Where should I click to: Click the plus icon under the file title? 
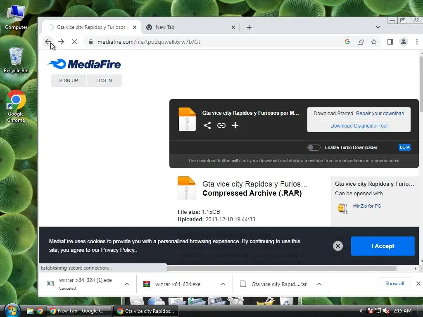(235, 125)
